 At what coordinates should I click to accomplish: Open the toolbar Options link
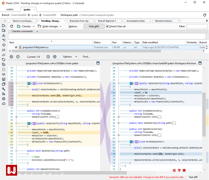point(73,26)
